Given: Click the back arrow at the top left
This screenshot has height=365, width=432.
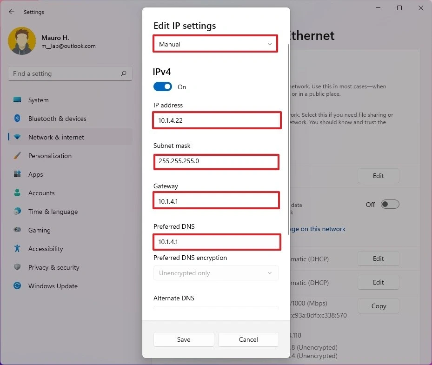Looking at the screenshot, I should pyautogui.click(x=11, y=12).
